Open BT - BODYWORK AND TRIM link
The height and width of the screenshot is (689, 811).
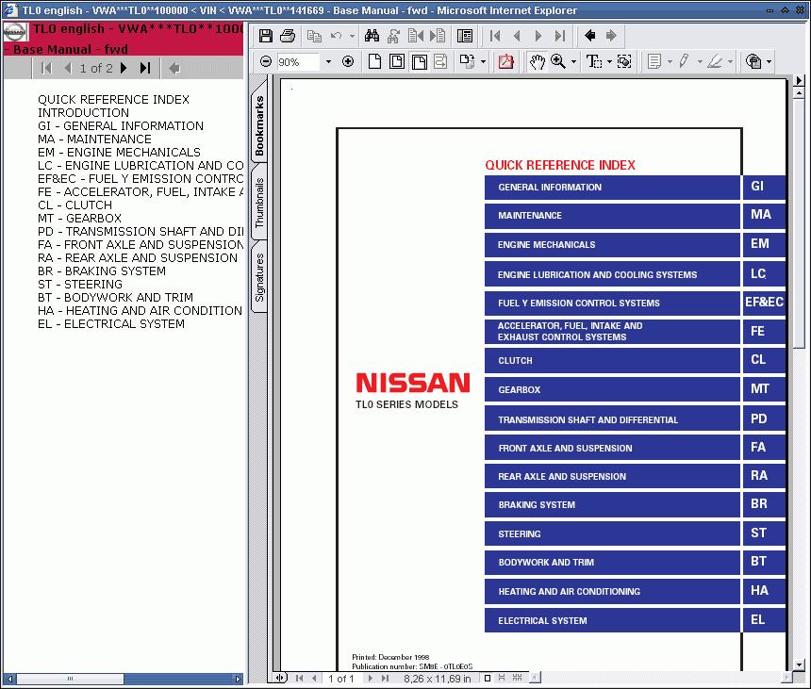point(115,297)
